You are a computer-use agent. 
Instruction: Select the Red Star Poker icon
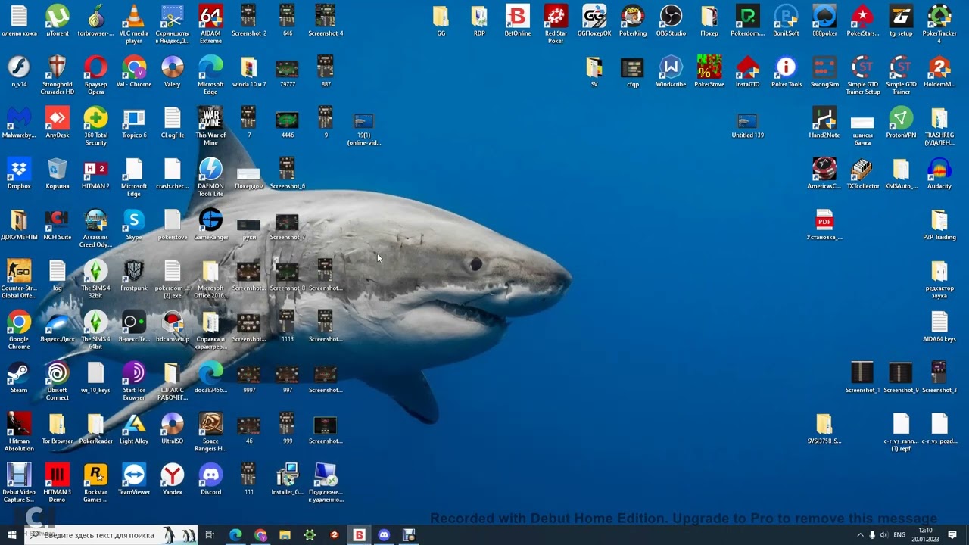pyautogui.click(x=556, y=24)
